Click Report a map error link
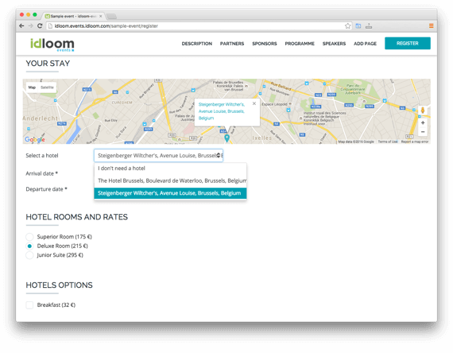 [415, 142]
